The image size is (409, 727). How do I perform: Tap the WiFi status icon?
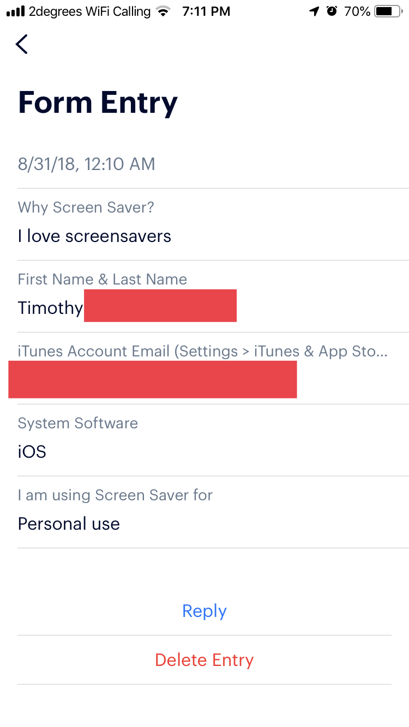coord(163,11)
